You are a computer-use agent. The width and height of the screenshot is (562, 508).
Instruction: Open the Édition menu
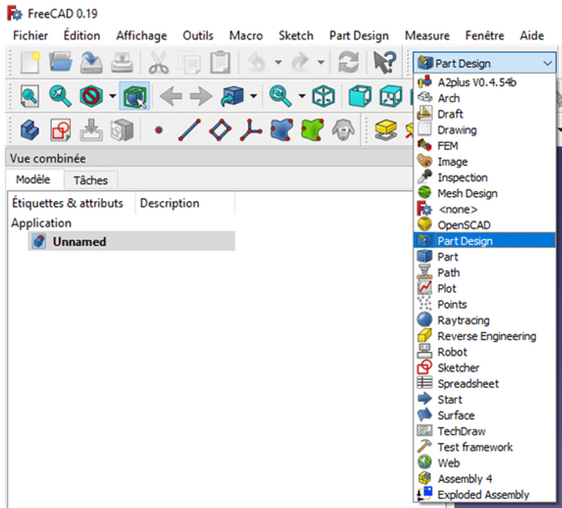click(82, 36)
